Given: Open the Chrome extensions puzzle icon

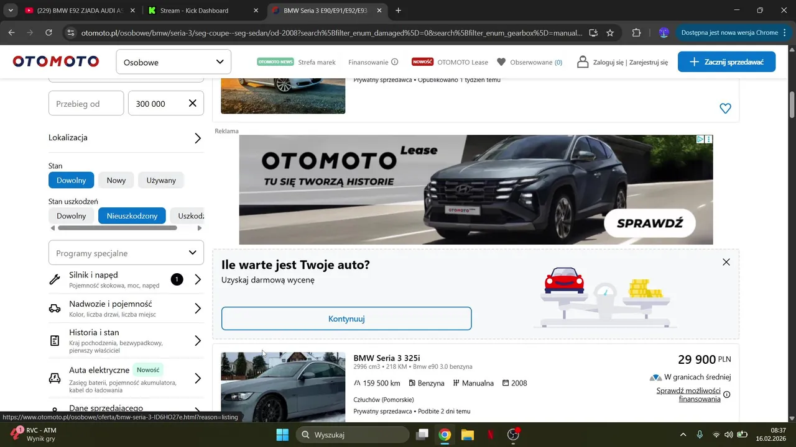Looking at the screenshot, I should [x=636, y=33].
